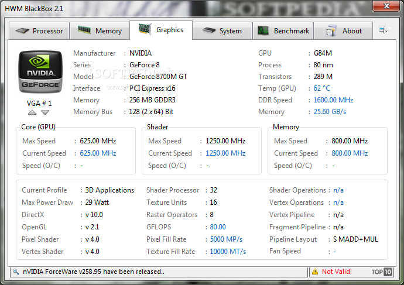Click the Process value 80 nm
Viewport: 404px width, 285px height.
[323, 65]
